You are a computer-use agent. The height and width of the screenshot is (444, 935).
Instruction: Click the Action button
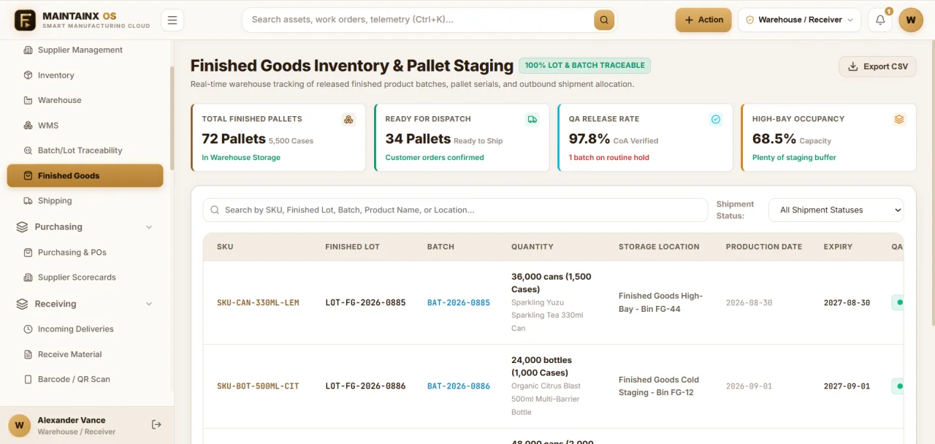point(703,20)
